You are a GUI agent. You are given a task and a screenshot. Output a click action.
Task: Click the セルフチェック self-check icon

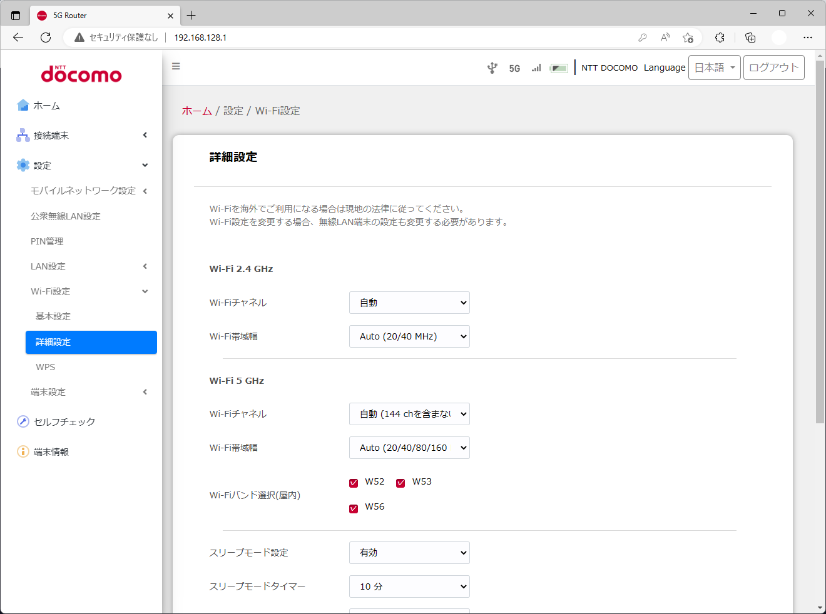pos(23,421)
